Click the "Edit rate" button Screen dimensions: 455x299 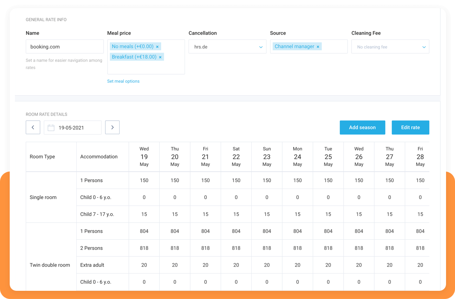[410, 127]
